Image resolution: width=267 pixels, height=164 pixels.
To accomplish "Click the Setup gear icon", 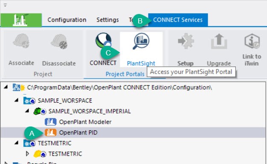I will 186,41.
